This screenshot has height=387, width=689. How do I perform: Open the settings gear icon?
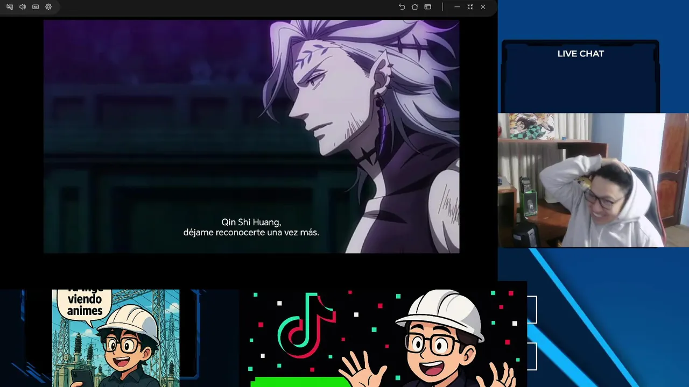48,7
